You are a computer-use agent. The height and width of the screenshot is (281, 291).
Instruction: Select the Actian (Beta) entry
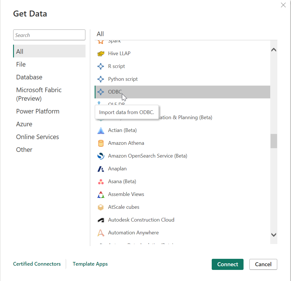[182, 130]
